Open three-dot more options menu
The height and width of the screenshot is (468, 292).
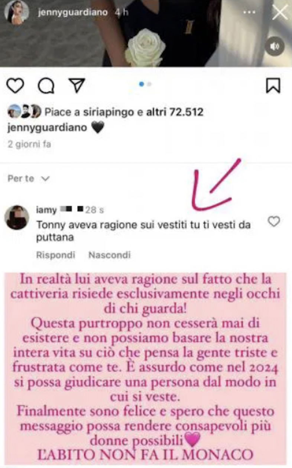tap(249, 12)
